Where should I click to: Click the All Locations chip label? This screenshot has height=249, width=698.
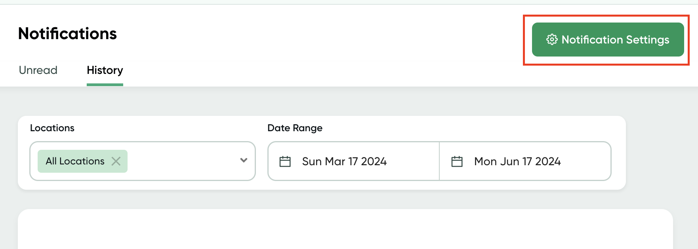[75, 161]
